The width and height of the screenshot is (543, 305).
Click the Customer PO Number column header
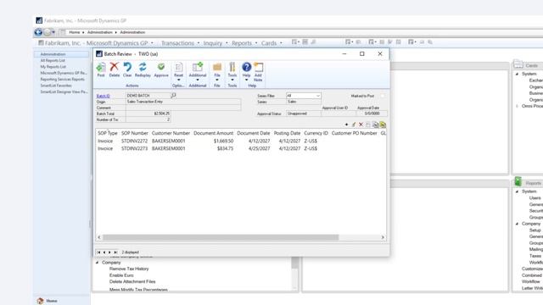click(354, 133)
